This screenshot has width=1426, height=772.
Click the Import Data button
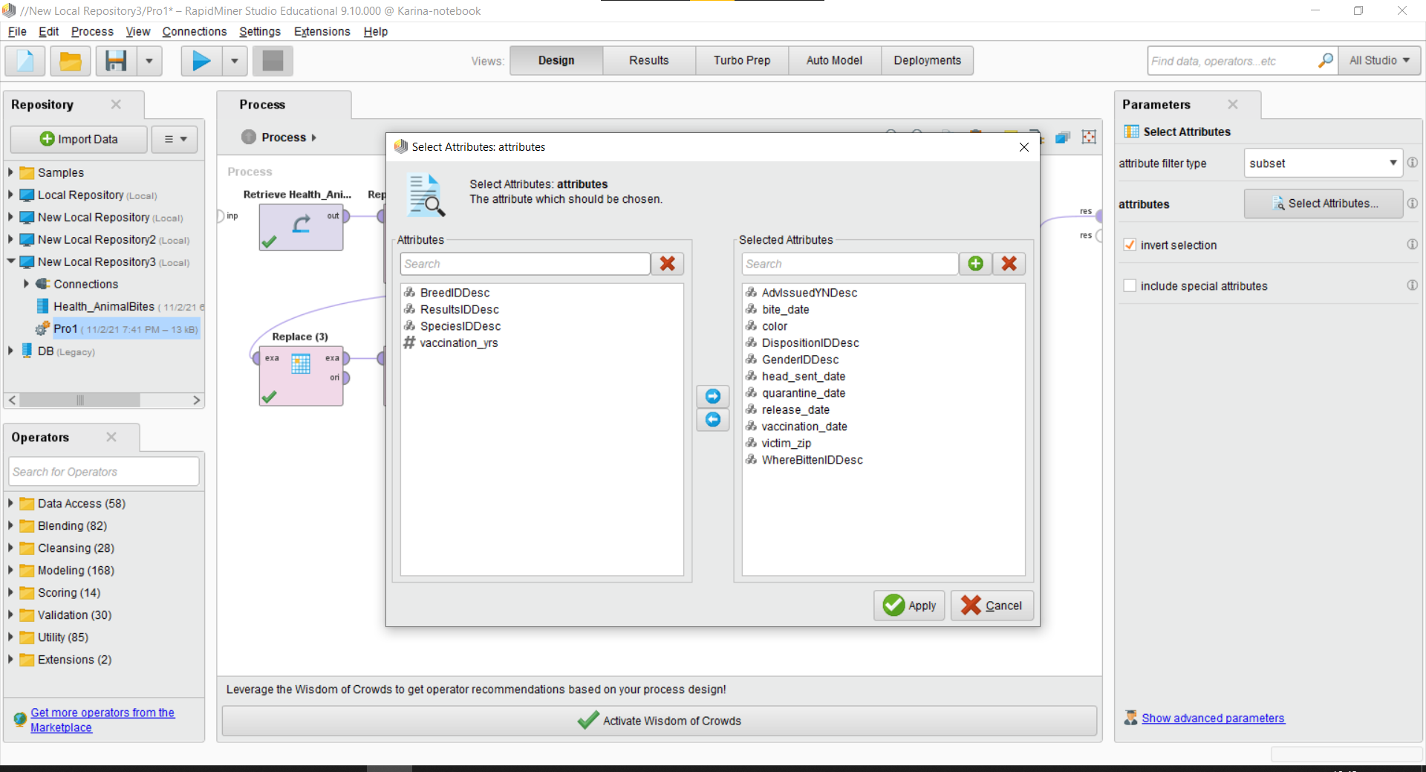coord(79,139)
